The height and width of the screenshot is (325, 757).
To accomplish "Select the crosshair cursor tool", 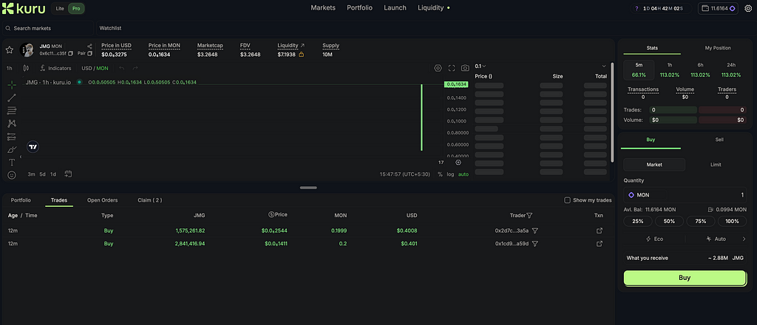I will pos(12,85).
